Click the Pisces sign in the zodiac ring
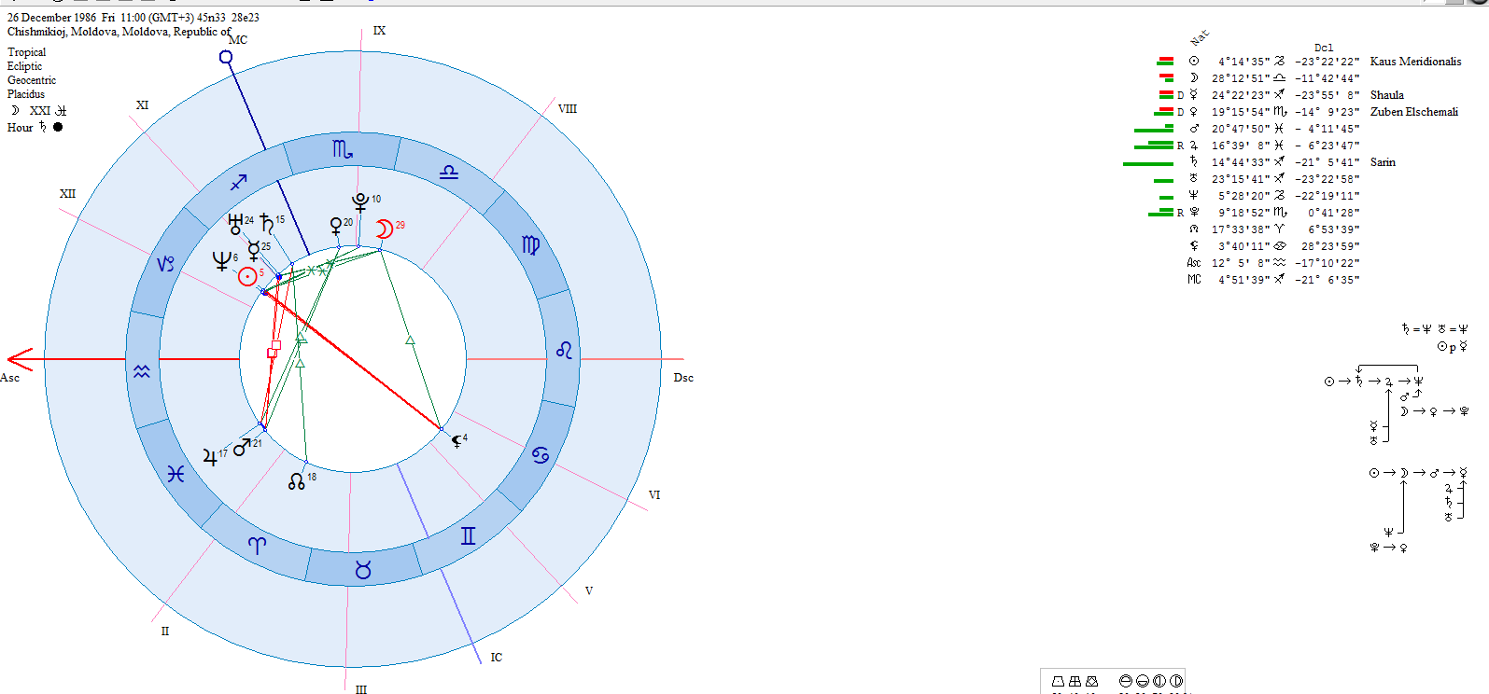 pos(176,474)
